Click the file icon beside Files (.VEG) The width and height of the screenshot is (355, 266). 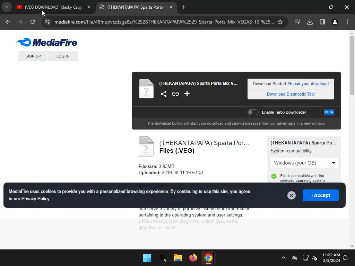146,147
